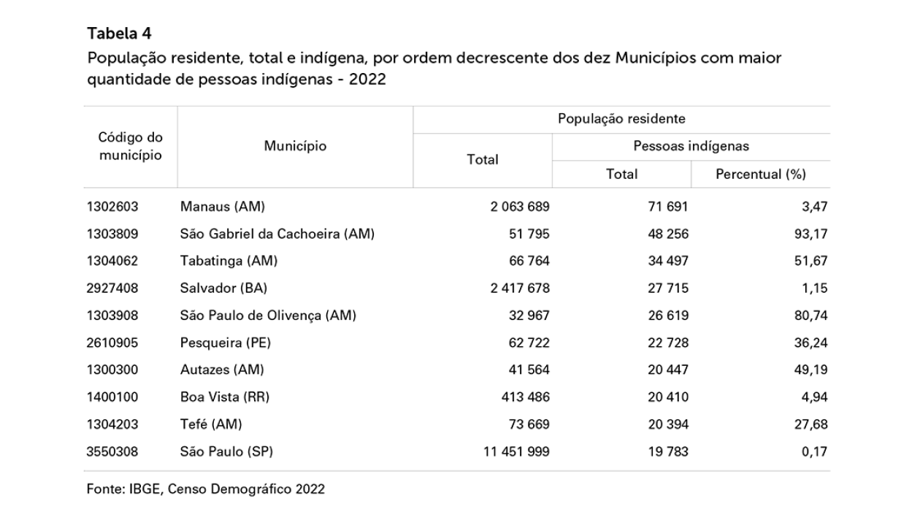Click the "População residente" header
This screenshot has height=526, width=920.
tap(621, 119)
